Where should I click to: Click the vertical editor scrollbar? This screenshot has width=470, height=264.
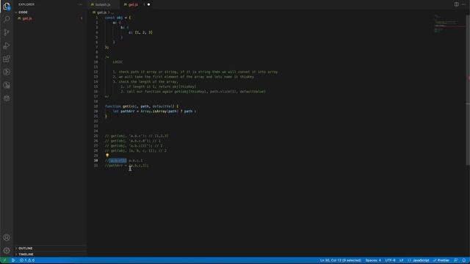pyautogui.click(x=468, y=89)
